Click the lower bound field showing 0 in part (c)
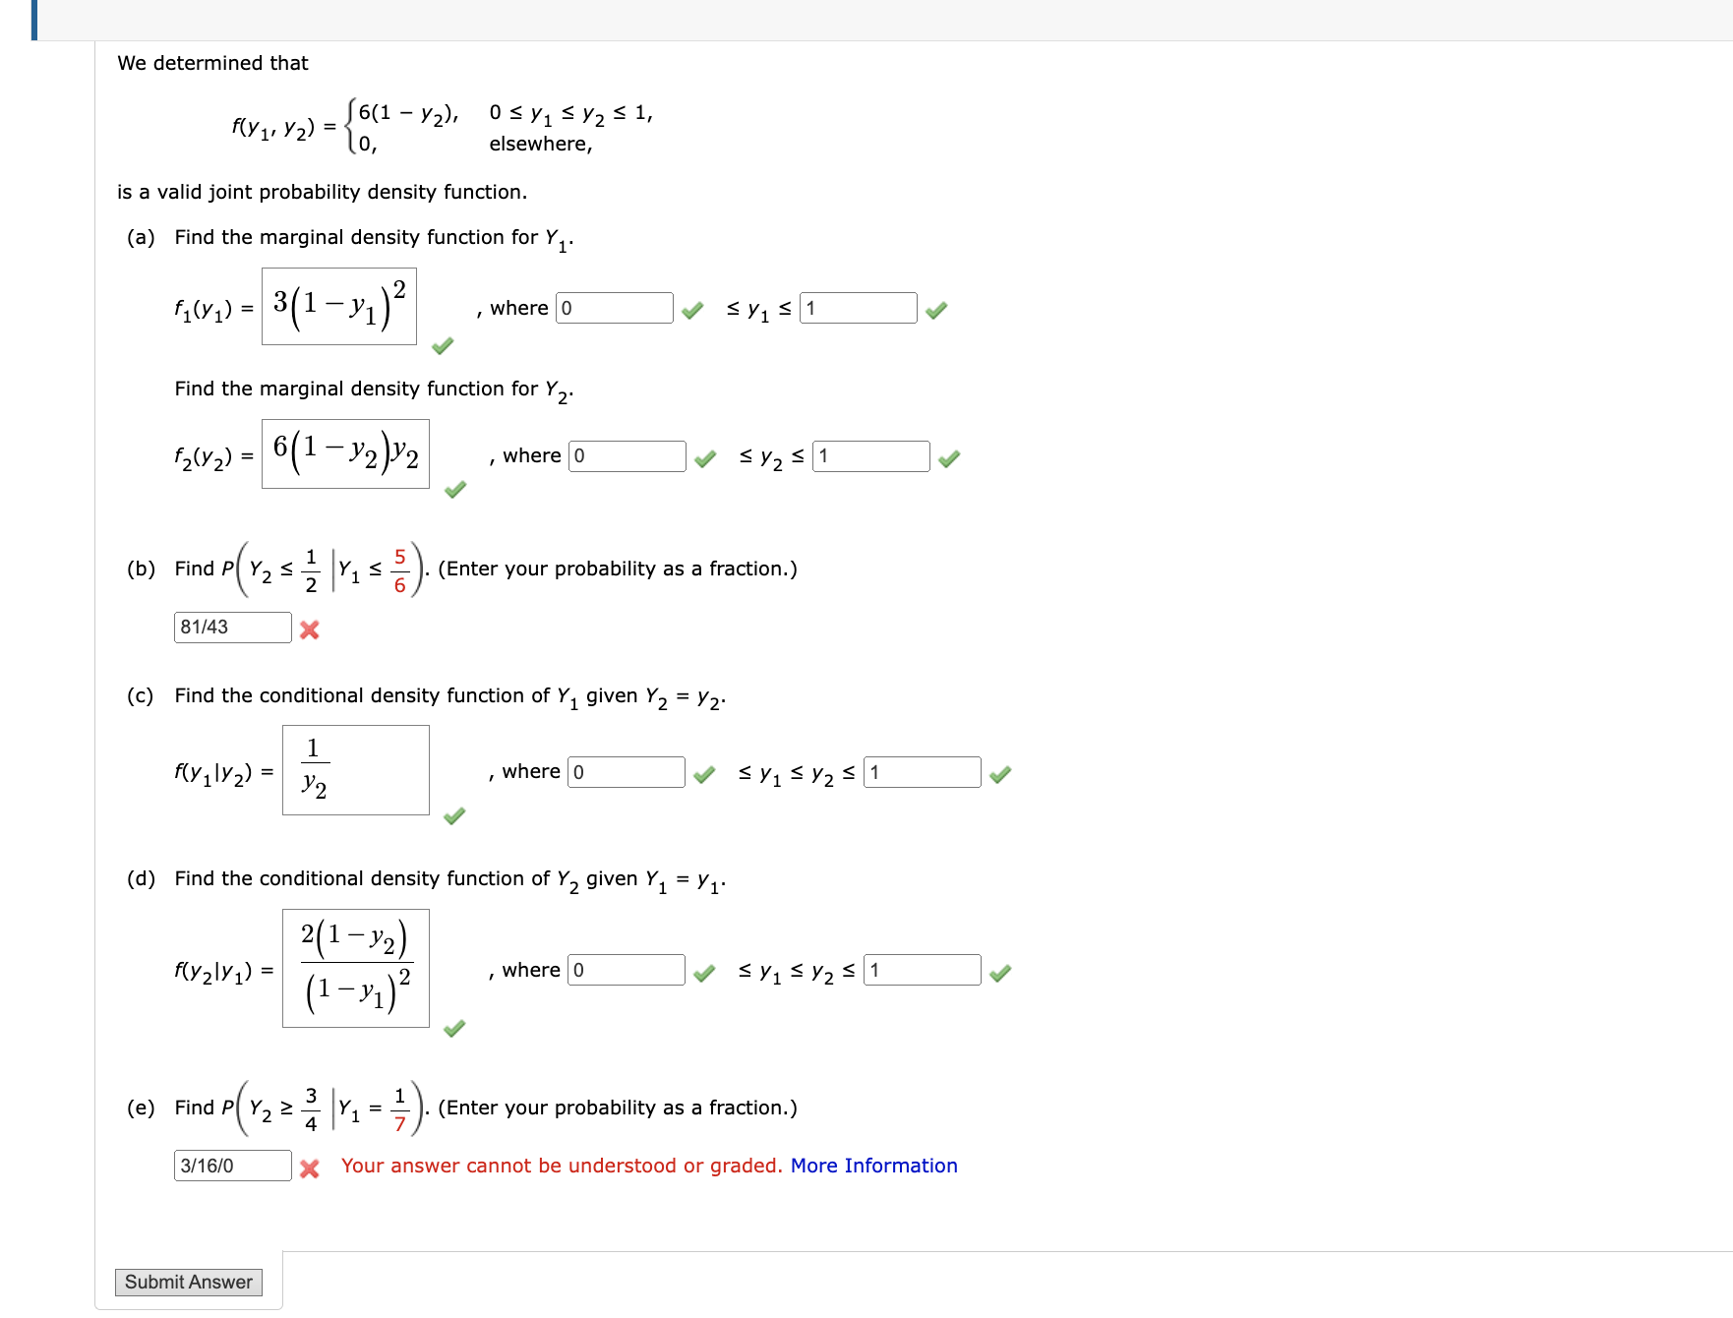Image resolution: width=1733 pixels, height=1318 pixels. [x=625, y=773]
